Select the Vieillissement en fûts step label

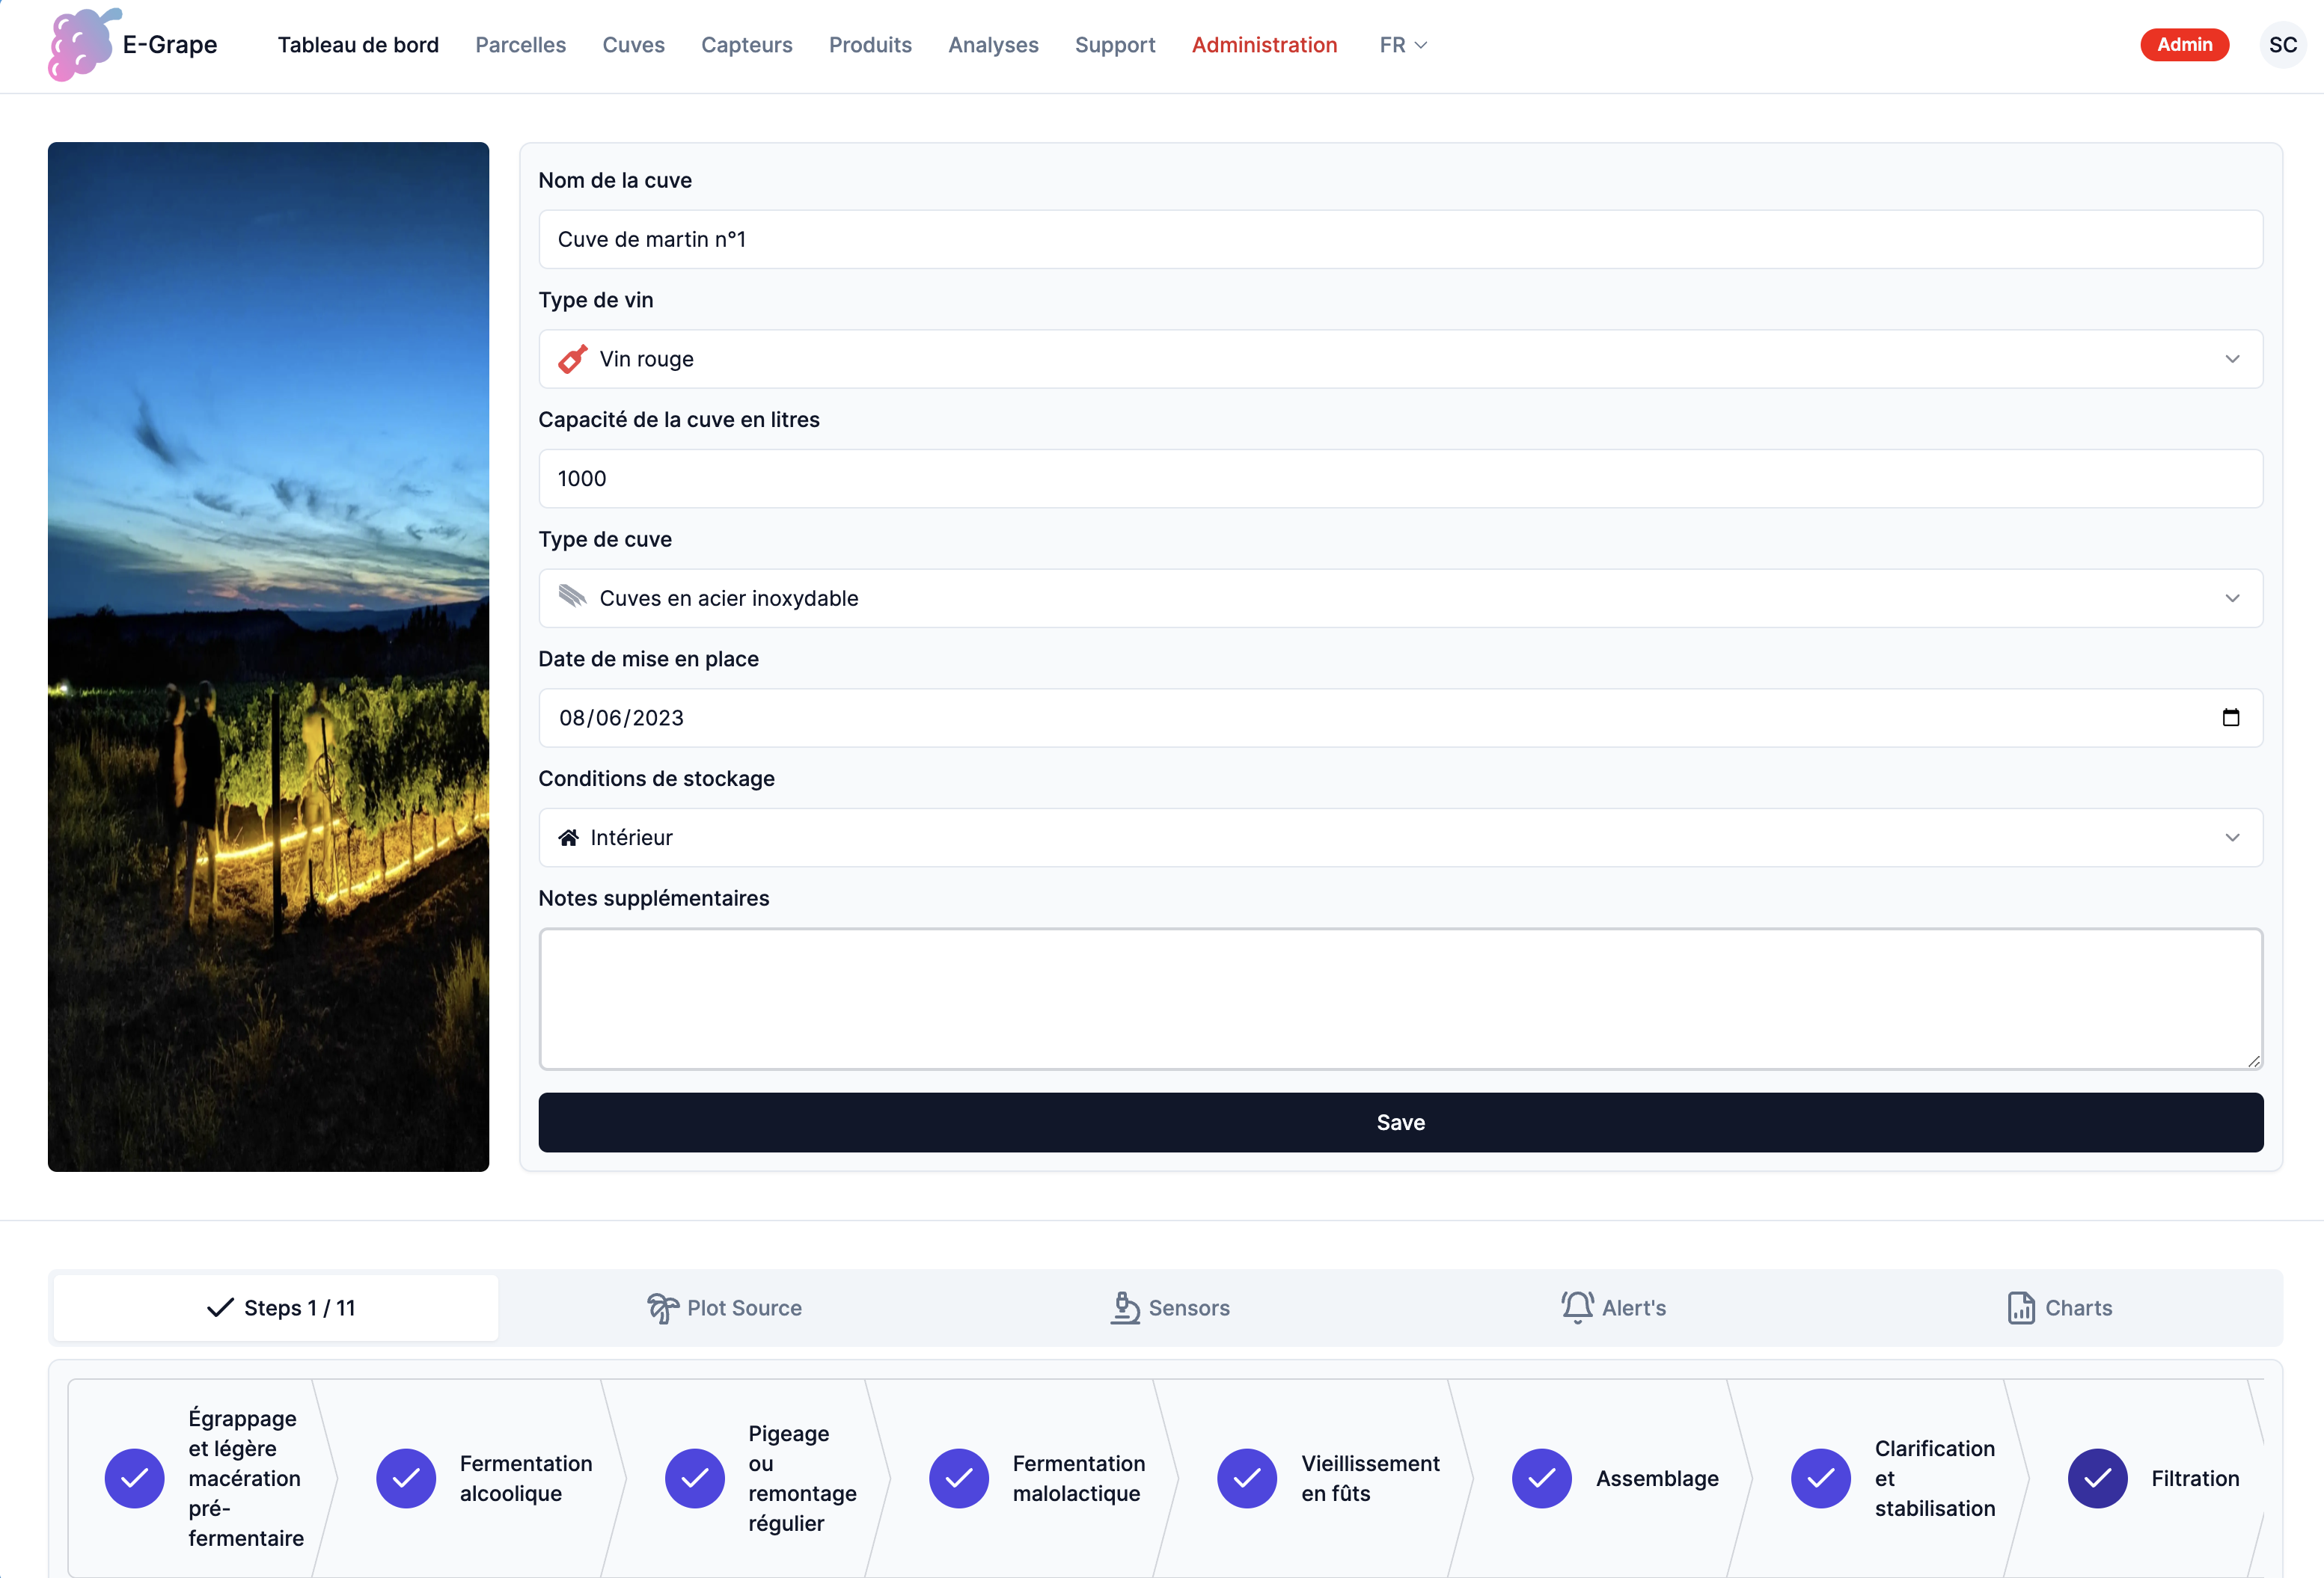pyautogui.click(x=1370, y=1478)
